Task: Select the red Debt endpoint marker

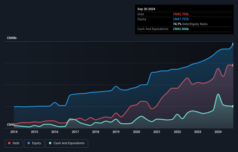Action: [x=233, y=65]
